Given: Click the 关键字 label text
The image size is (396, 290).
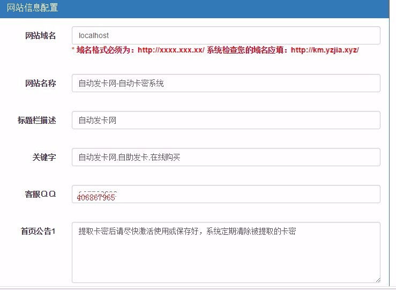Looking at the screenshot, I should coord(44,158).
